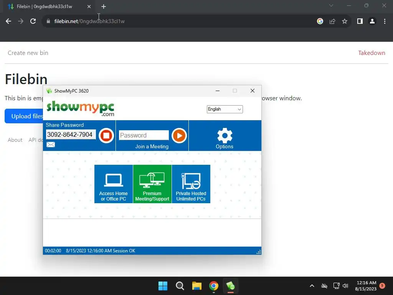Click the Create new bin link
This screenshot has height=295, width=393.
[28, 53]
